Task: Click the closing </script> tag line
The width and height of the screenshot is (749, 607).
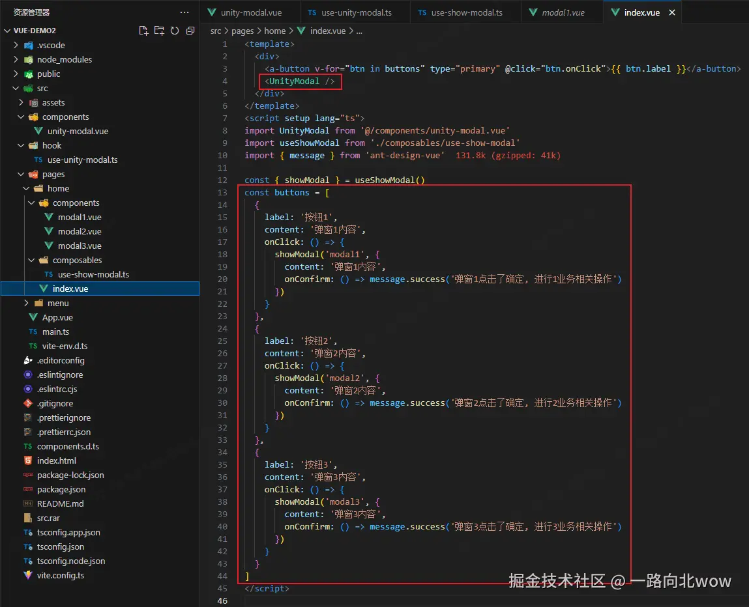Action: [267, 588]
